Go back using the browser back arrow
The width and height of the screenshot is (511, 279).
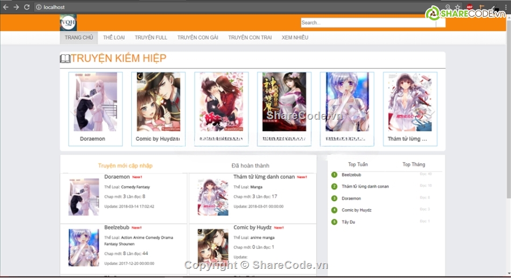click(5, 7)
